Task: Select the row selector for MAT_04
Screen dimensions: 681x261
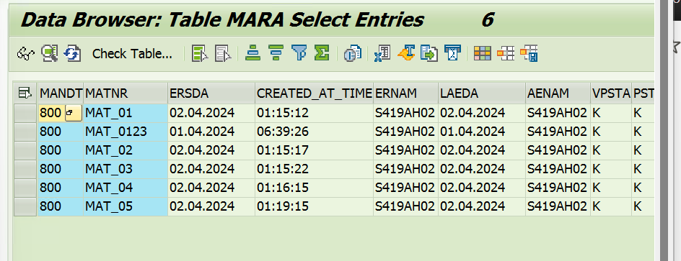Action: (x=25, y=188)
